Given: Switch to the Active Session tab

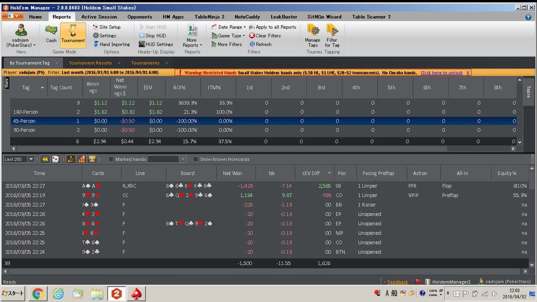Looking at the screenshot, I should [x=99, y=17].
